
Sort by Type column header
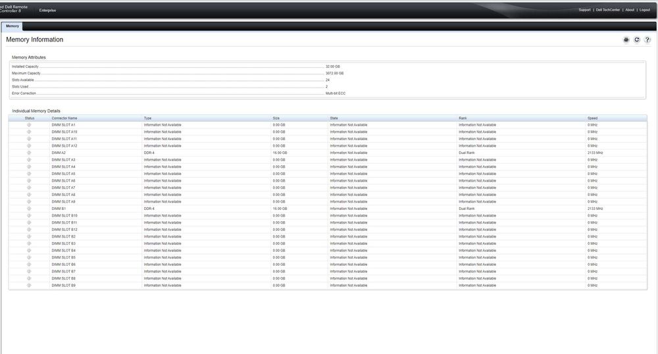click(x=147, y=118)
